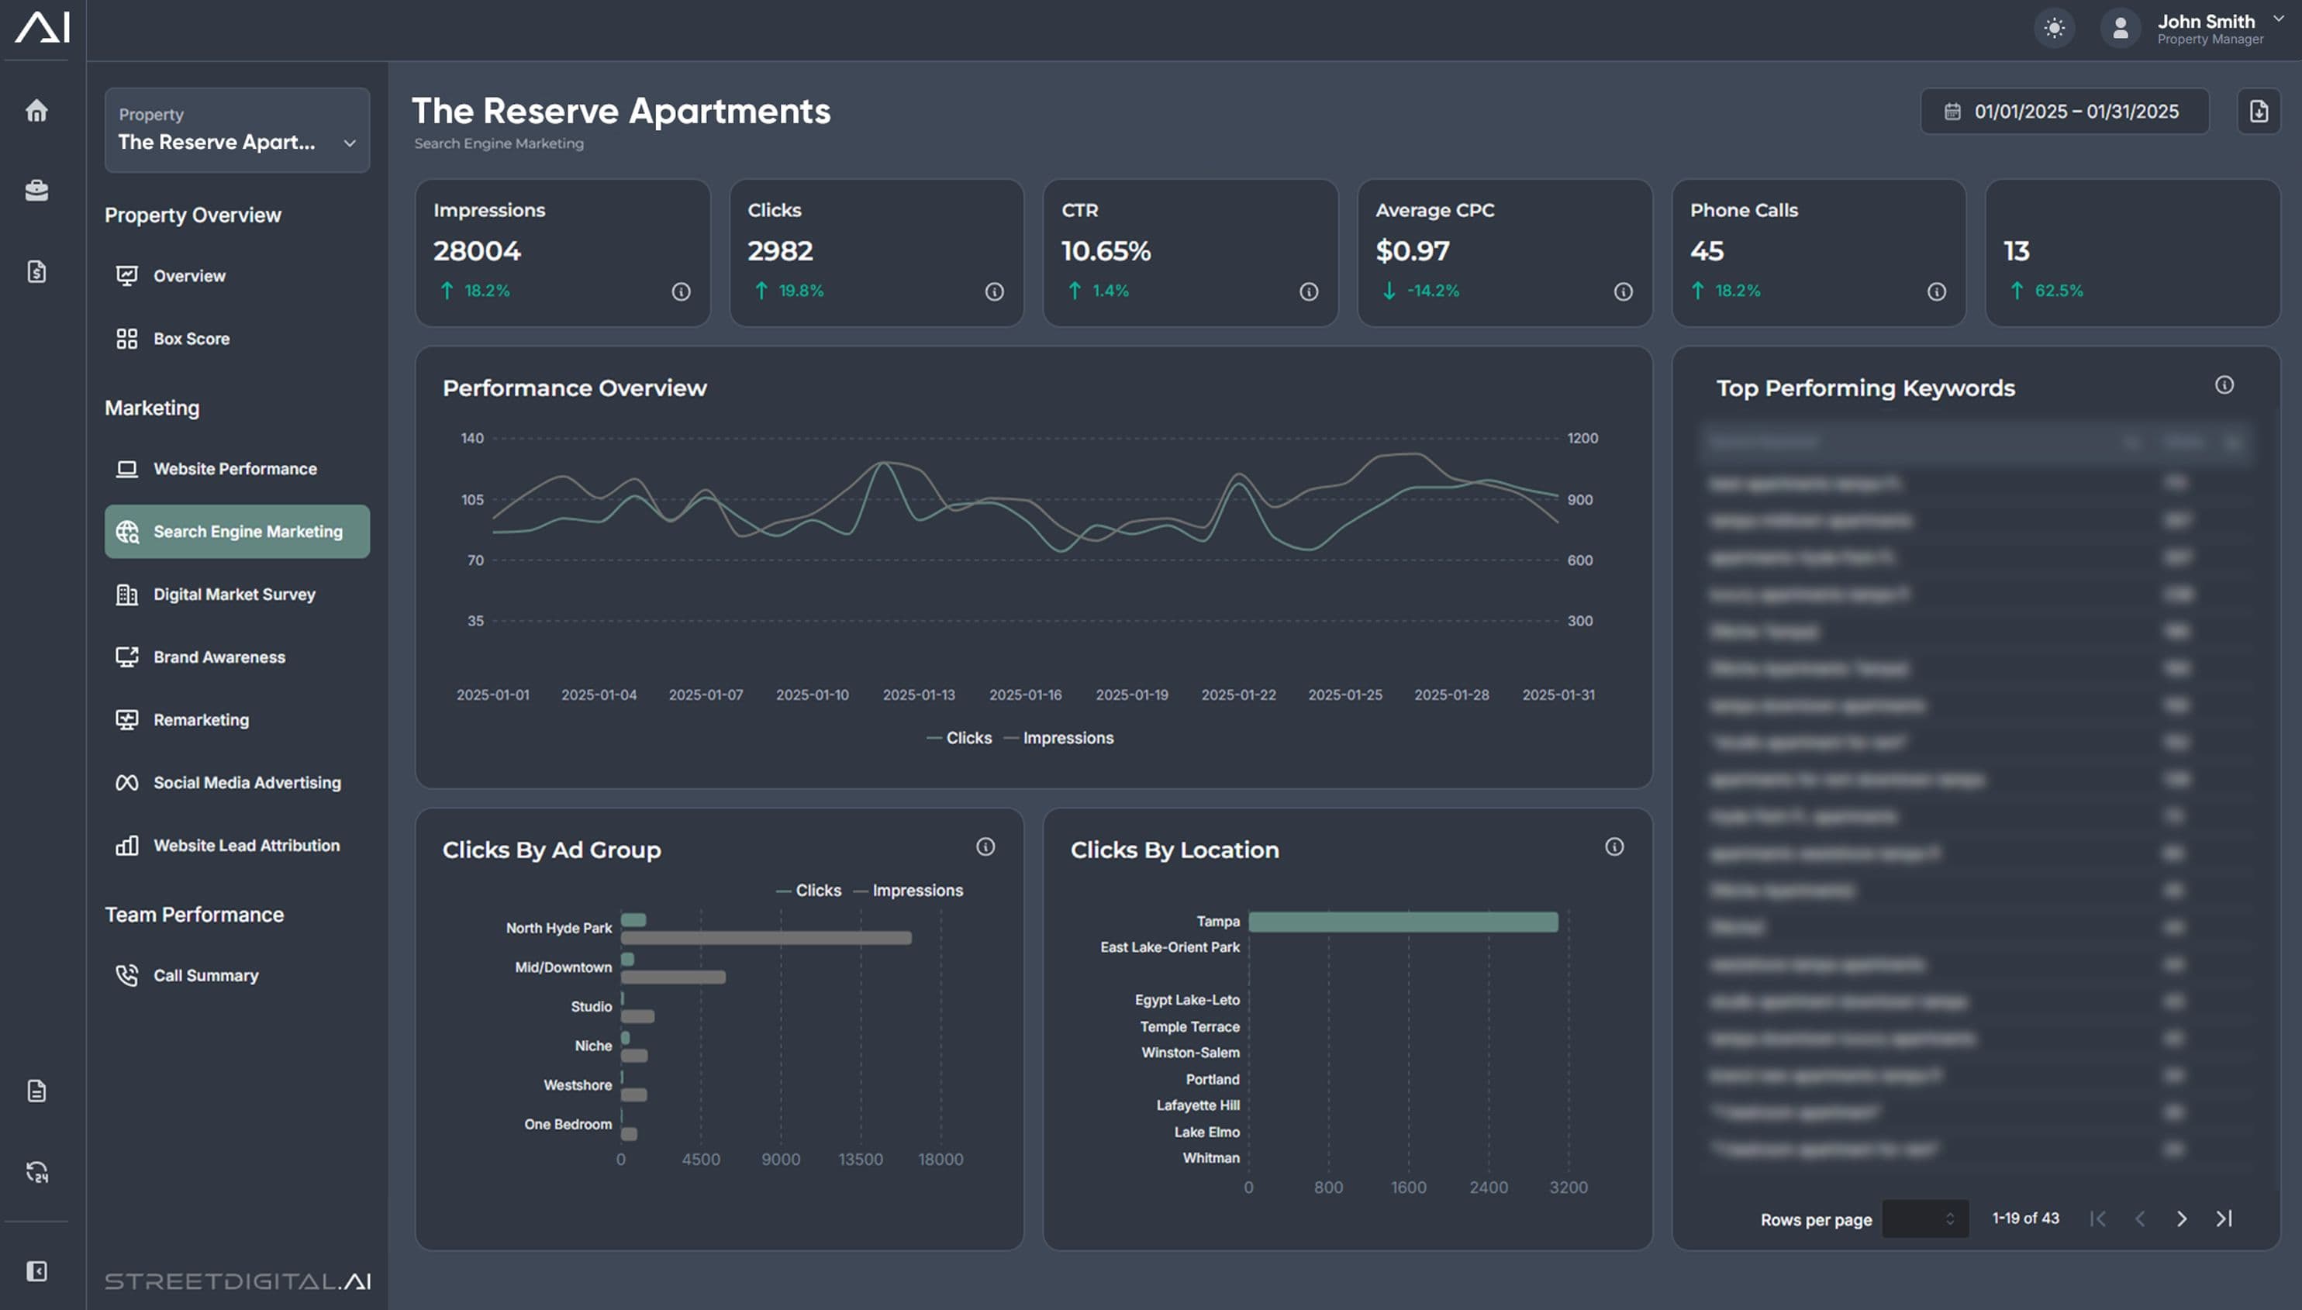
Task: Click Clicks By Location info icon
Action: [x=1613, y=846]
